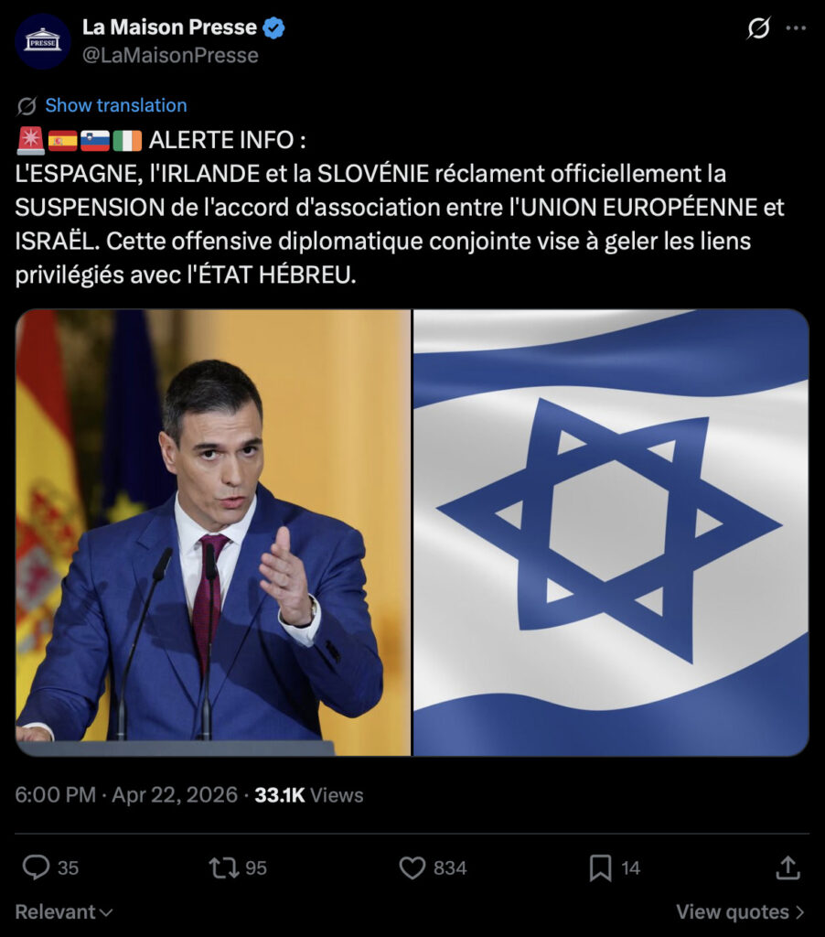Open the three-dot more options menu
Image resolution: width=825 pixels, height=937 pixels.
(796, 28)
